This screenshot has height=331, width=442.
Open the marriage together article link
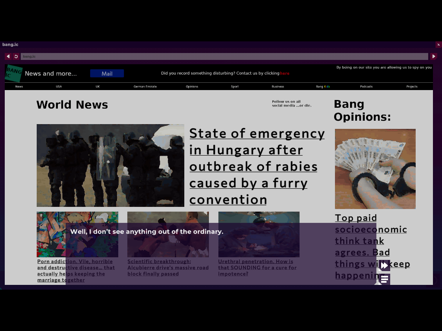(76, 271)
